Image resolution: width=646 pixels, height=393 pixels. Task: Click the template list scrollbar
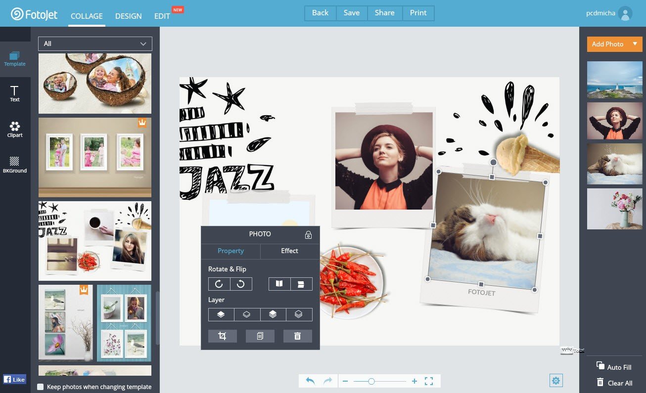158,318
